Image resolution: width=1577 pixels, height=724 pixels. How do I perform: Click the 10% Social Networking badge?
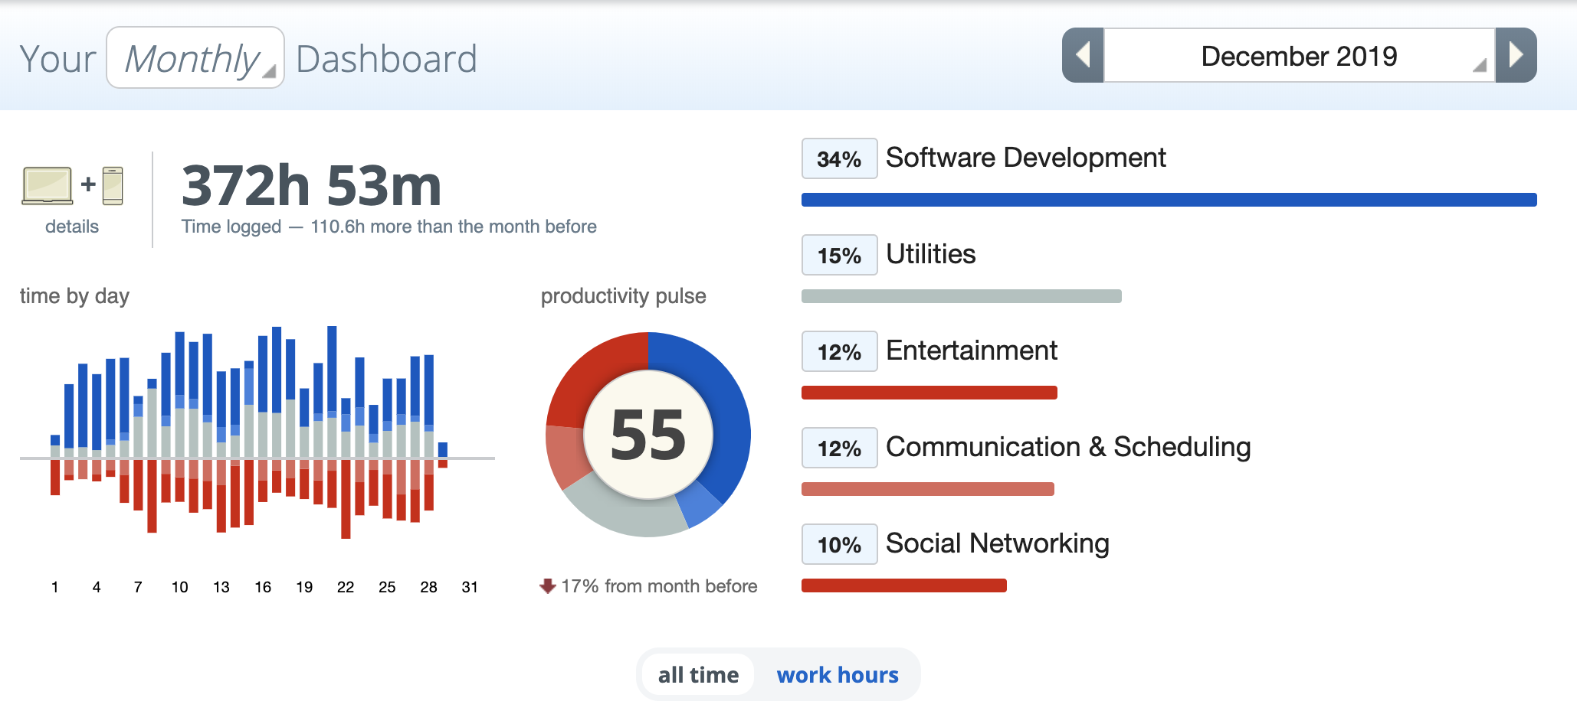(x=839, y=545)
